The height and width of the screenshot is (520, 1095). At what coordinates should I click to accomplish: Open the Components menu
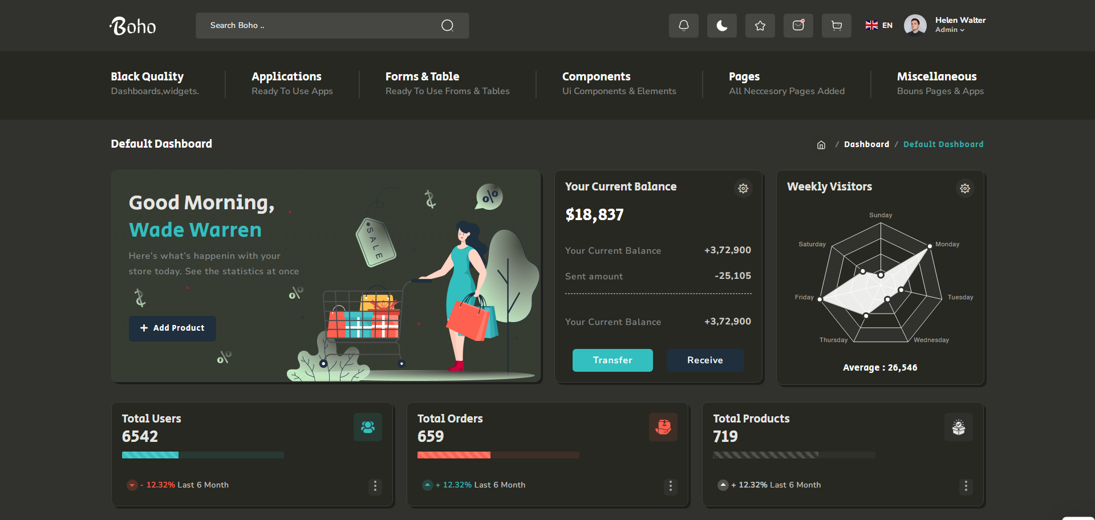[x=596, y=77]
